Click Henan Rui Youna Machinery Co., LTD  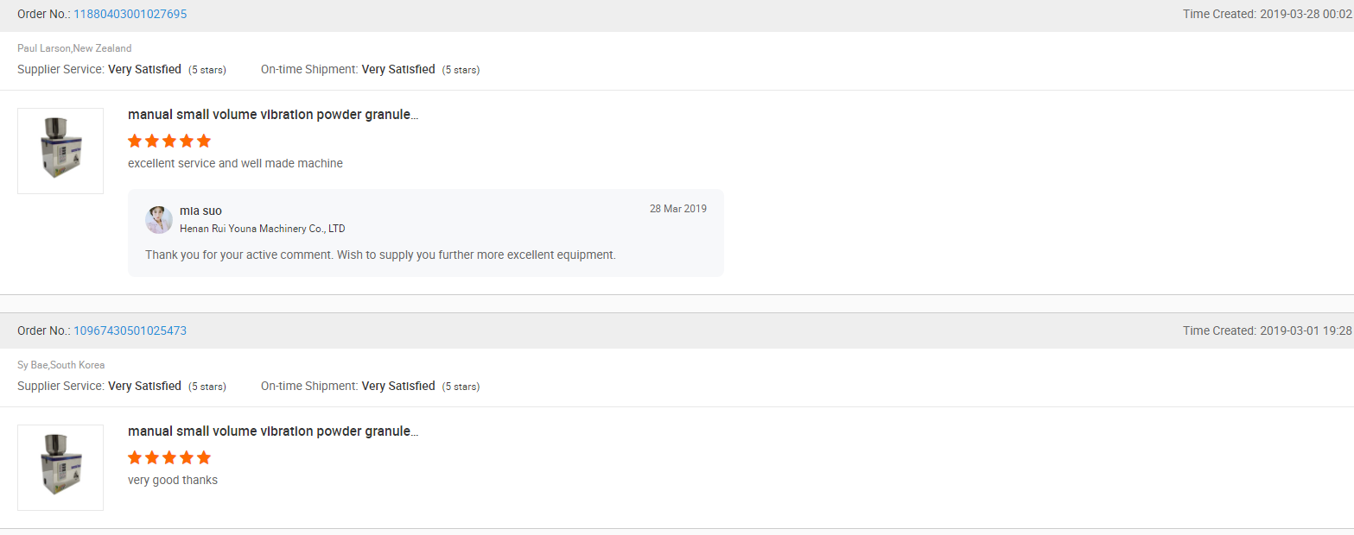point(263,229)
